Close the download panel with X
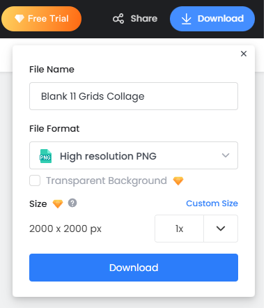The height and width of the screenshot is (308, 266). pyautogui.click(x=244, y=54)
